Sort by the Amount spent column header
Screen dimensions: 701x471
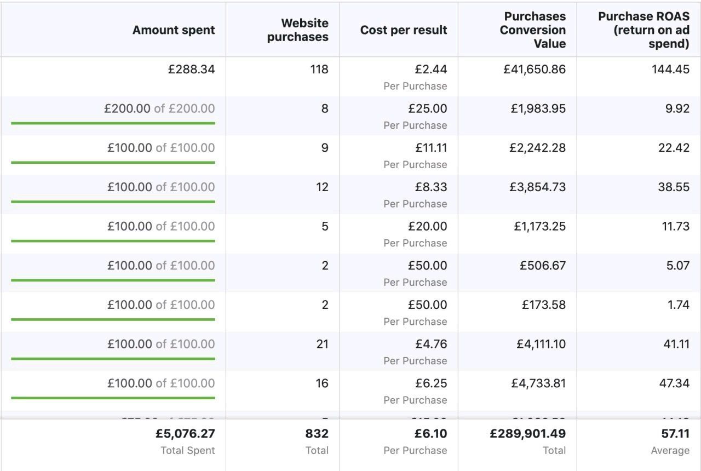point(174,30)
